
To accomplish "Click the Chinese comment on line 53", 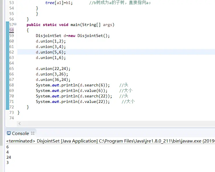I will (120, 3).
